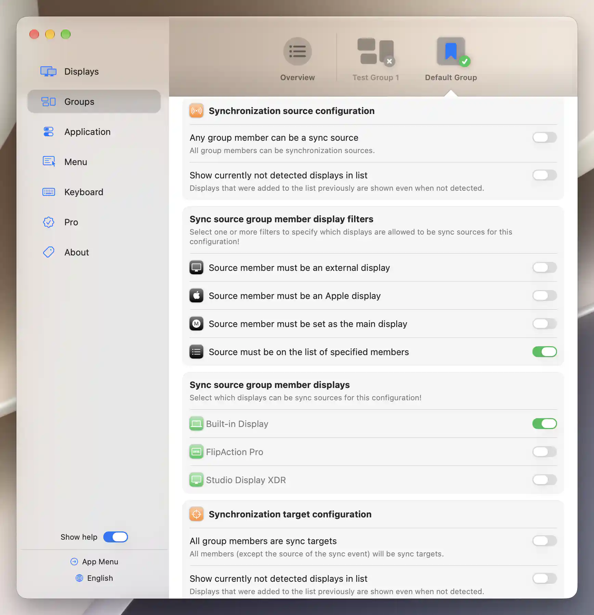This screenshot has height=615, width=594.
Task: Click the Built-in Display row label
Action: coord(237,424)
